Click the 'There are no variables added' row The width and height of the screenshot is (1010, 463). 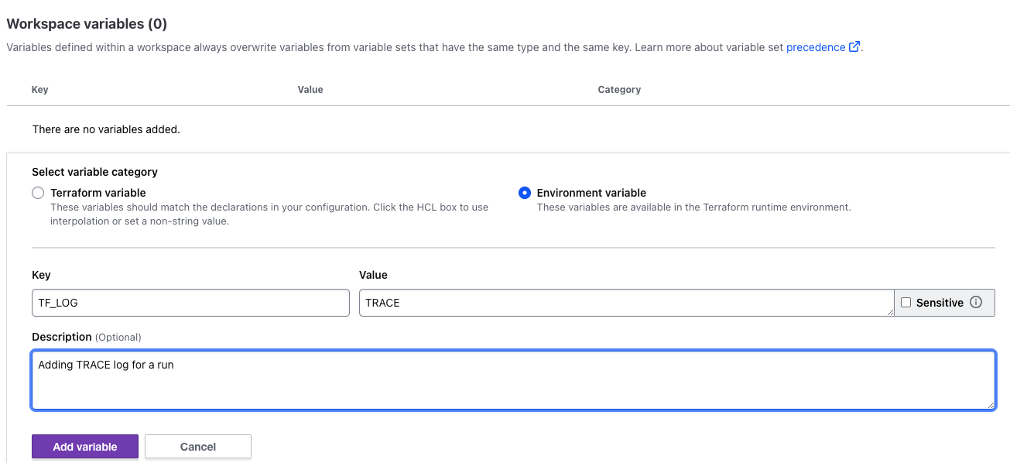coord(106,129)
